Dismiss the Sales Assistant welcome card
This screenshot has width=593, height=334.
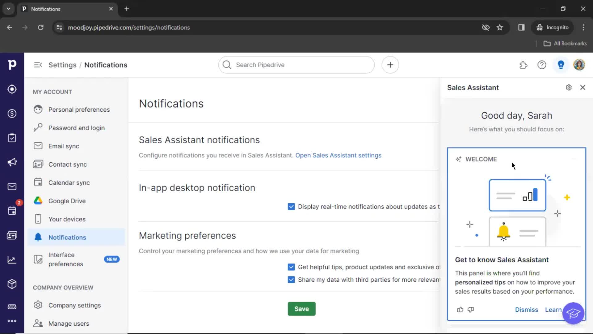pyautogui.click(x=527, y=310)
